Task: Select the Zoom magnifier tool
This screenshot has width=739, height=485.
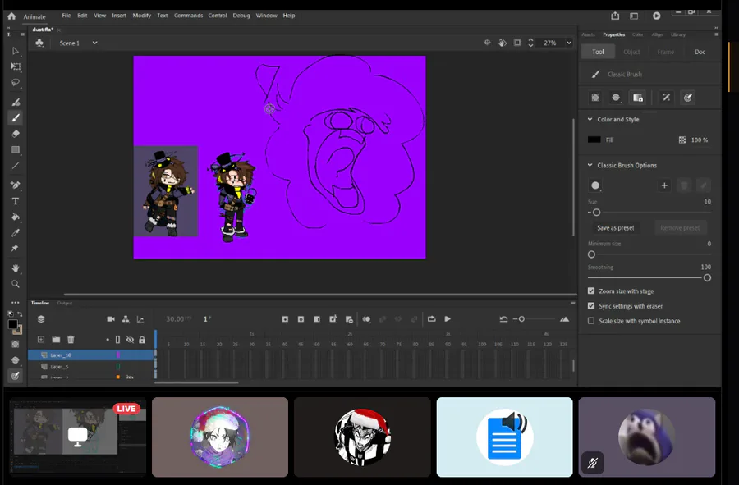Action: point(15,284)
